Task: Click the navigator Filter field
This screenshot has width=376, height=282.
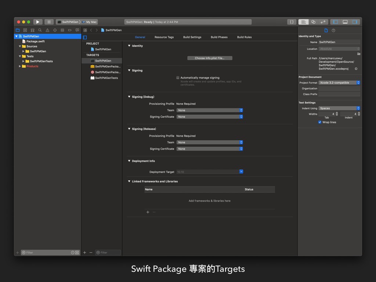Action: [x=50, y=253]
